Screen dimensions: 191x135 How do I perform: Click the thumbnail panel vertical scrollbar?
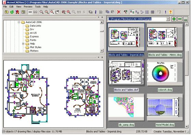(187, 75)
